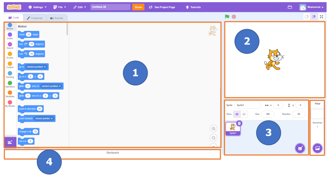Screen dimensions: 329x175
Task: Open the Add Extension button
Action: click(10, 142)
